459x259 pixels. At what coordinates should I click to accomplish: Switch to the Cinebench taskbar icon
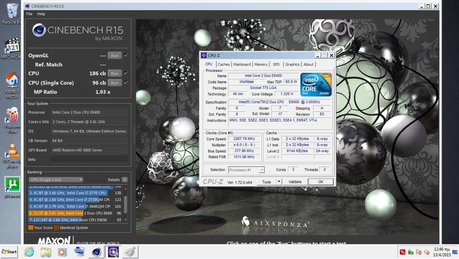(96, 252)
